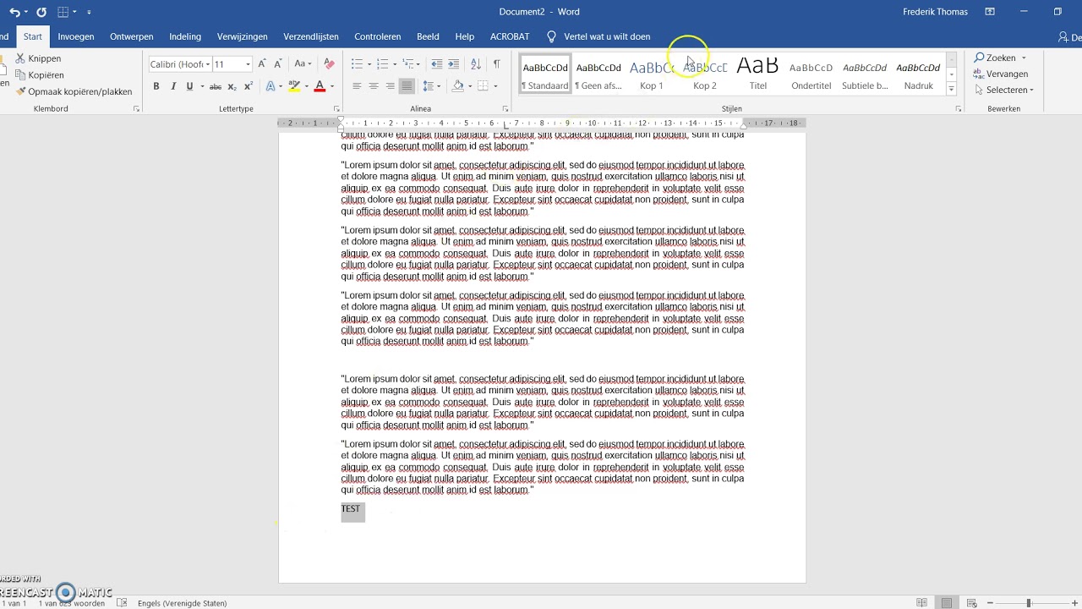Screen dimensions: 1082x609
Task: Apply superscript formatting
Action: coord(248,86)
